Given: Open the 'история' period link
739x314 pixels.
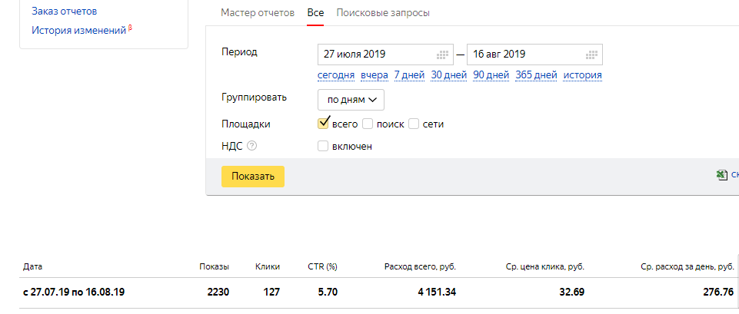Looking at the screenshot, I should click(582, 75).
